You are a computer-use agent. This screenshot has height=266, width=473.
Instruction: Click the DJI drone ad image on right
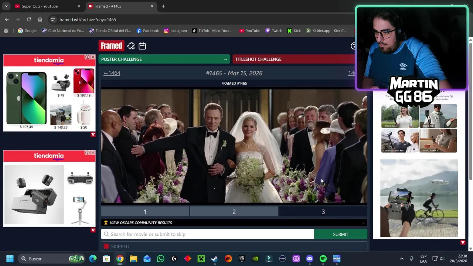(x=419, y=198)
